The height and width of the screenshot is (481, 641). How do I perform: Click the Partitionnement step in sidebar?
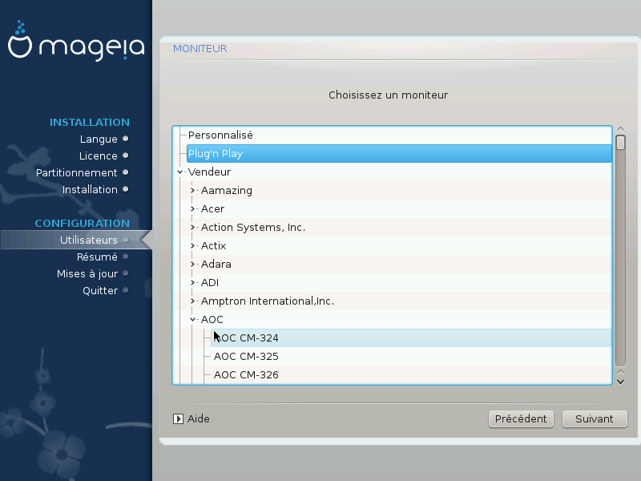click(x=76, y=172)
